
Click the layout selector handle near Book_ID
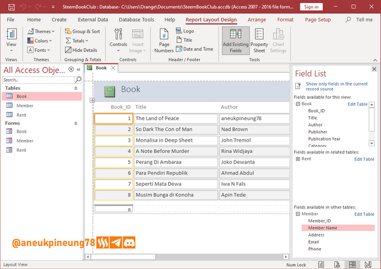coord(92,100)
